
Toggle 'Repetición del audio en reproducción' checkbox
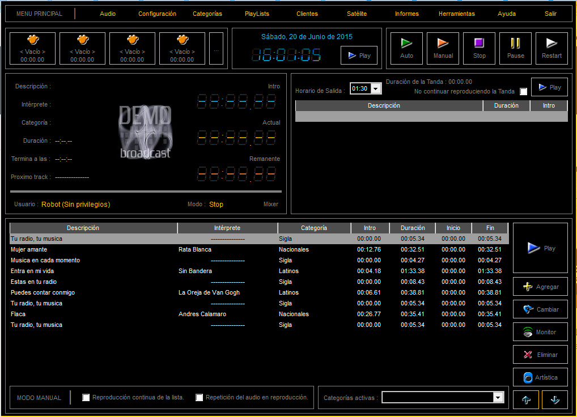(x=199, y=397)
